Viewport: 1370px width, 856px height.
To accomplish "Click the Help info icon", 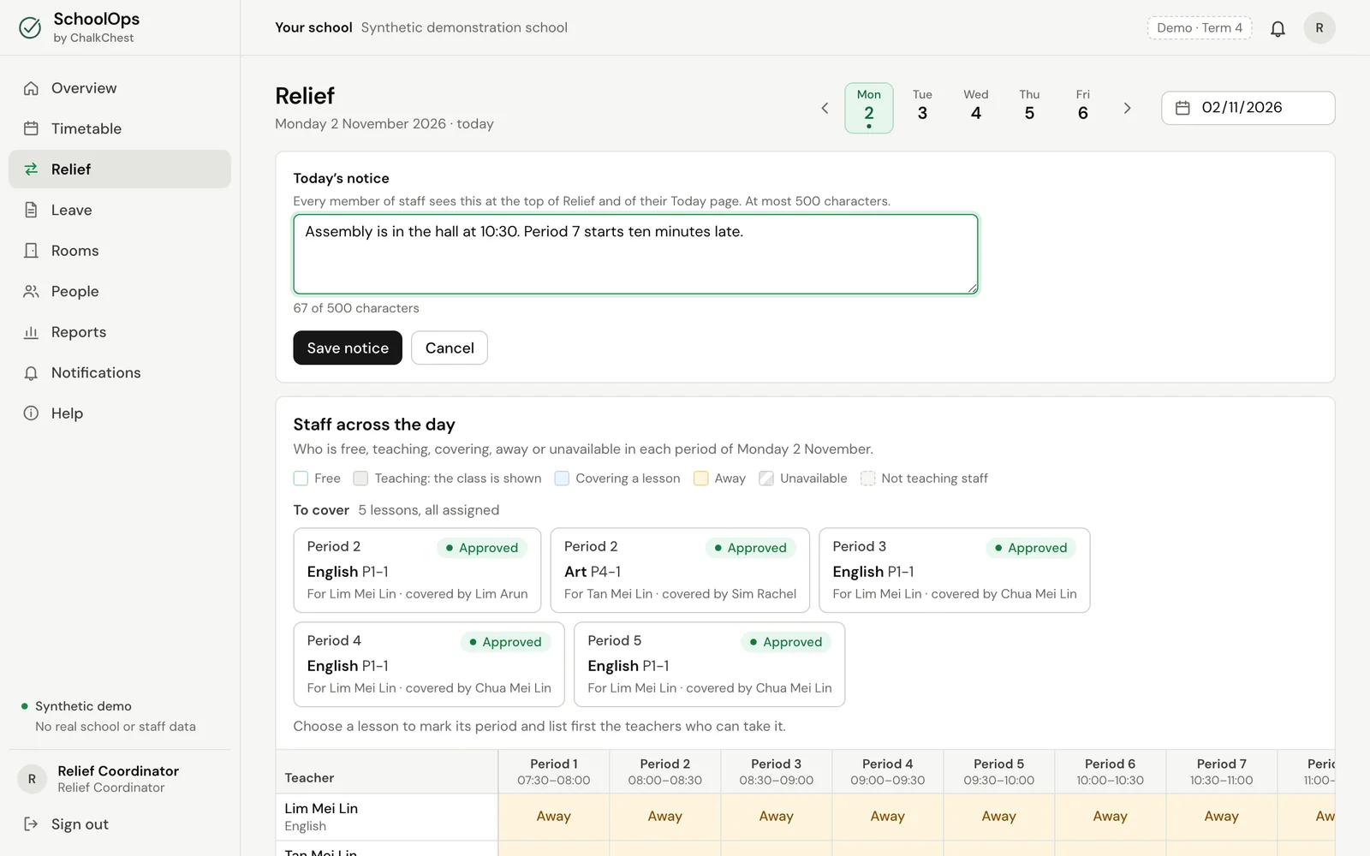I will (31, 413).
